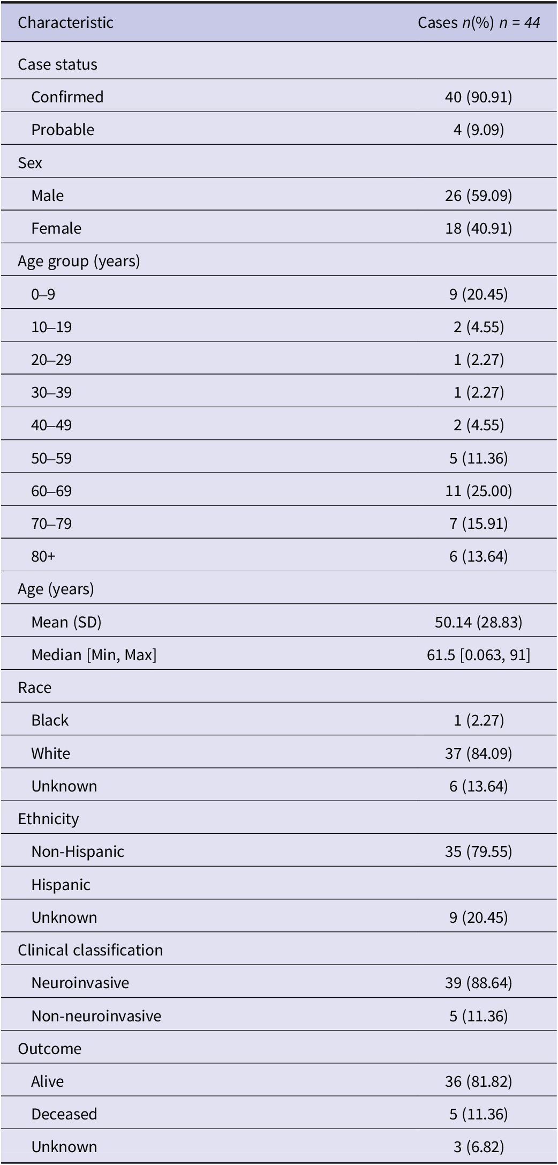558x1165 pixels.
Task: Select the Race section heading
Action: [x=34, y=688]
